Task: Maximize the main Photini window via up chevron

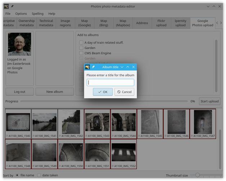Action: pos(214,6)
